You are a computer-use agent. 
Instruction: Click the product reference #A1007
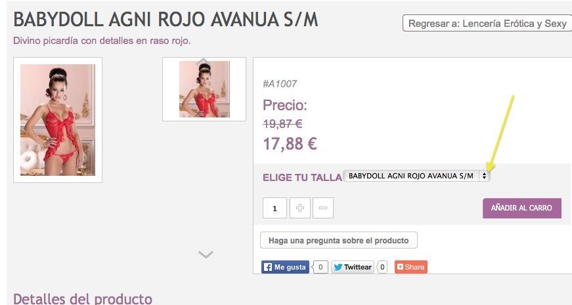(280, 84)
